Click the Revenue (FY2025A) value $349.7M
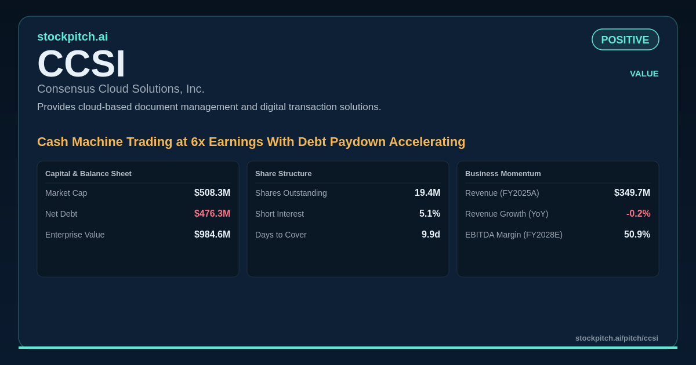696x365 pixels. (632, 193)
